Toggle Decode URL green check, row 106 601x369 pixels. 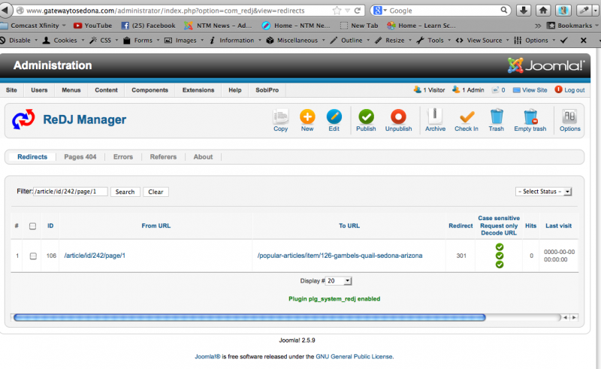(500, 265)
